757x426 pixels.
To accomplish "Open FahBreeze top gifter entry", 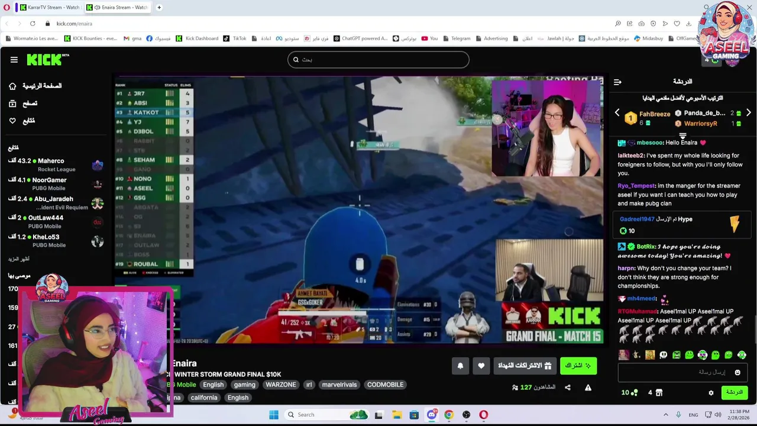I will pyautogui.click(x=648, y=118).
